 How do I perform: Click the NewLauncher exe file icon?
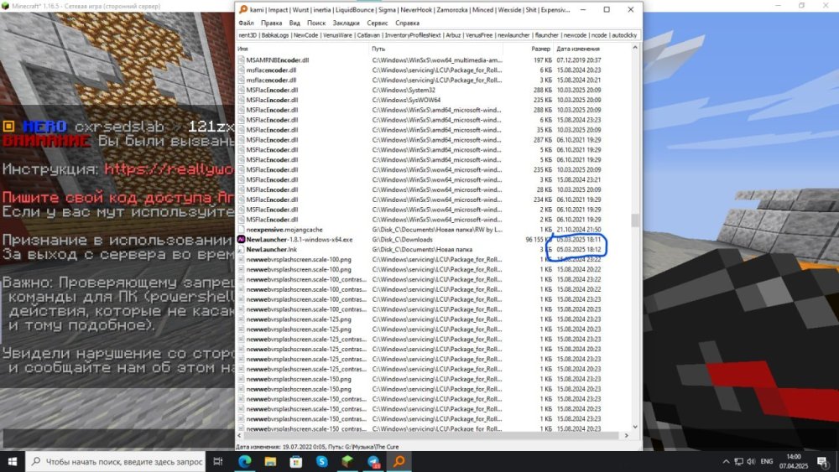coord(242,240)
